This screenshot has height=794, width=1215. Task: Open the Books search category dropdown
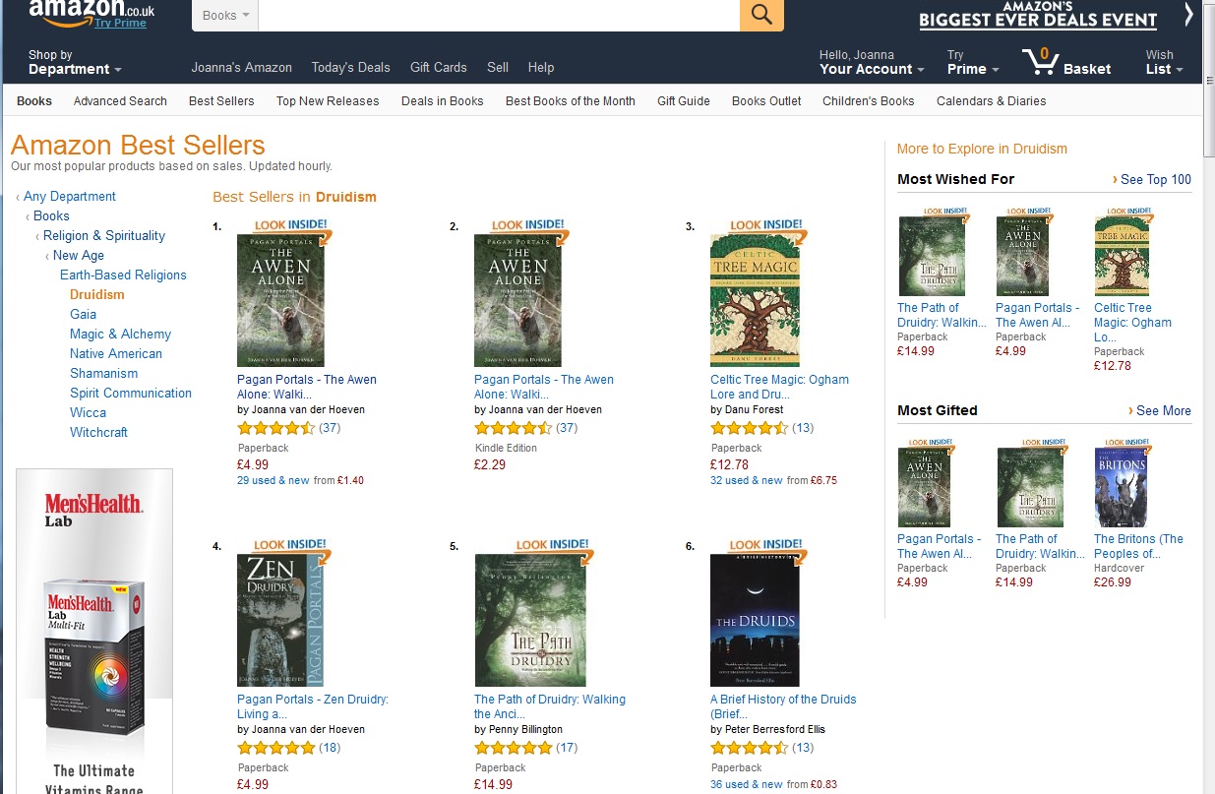click(x=225, y=15)
